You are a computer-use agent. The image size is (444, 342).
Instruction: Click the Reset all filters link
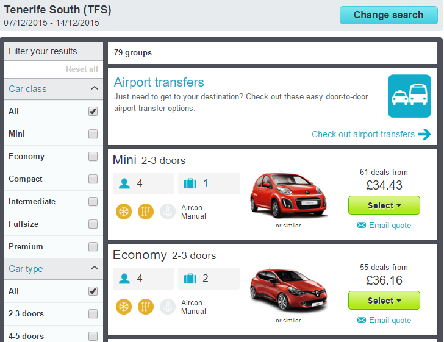[82, 69]
